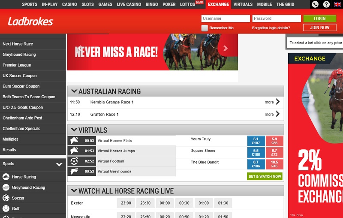This screenshot has height=218, width=343.
Task: Open the Casino menu item
Action: (x=69, y=4)
